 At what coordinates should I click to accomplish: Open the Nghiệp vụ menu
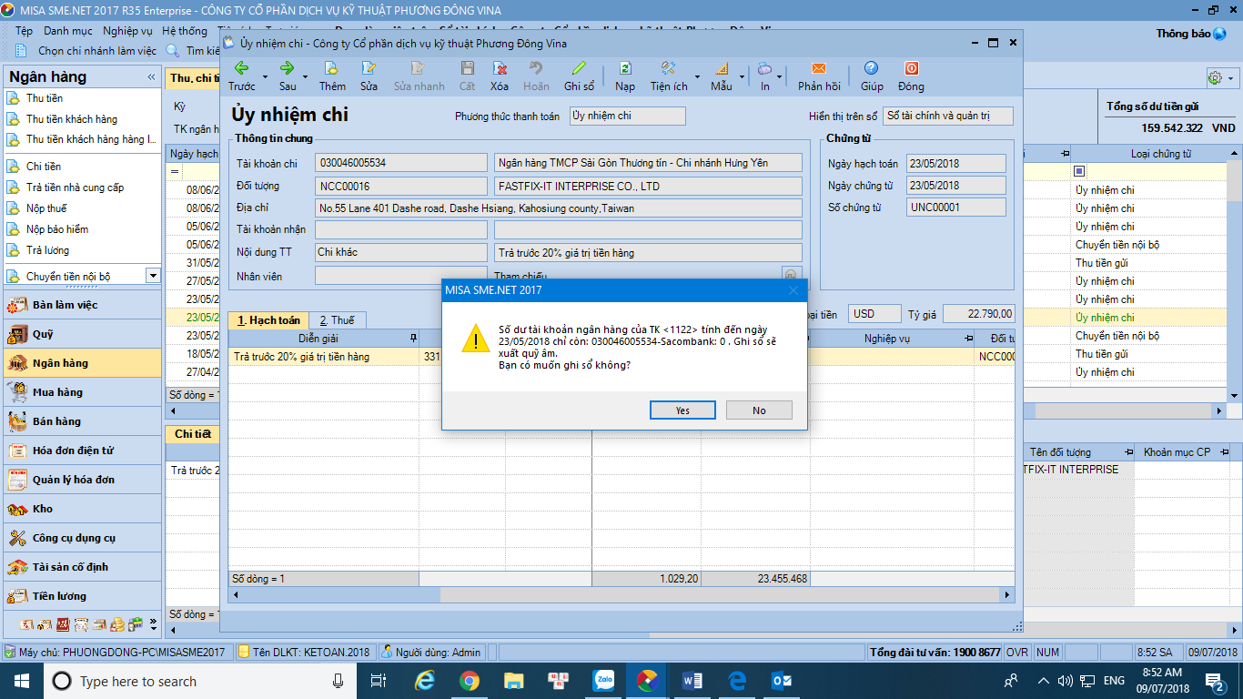pos(127,31)
